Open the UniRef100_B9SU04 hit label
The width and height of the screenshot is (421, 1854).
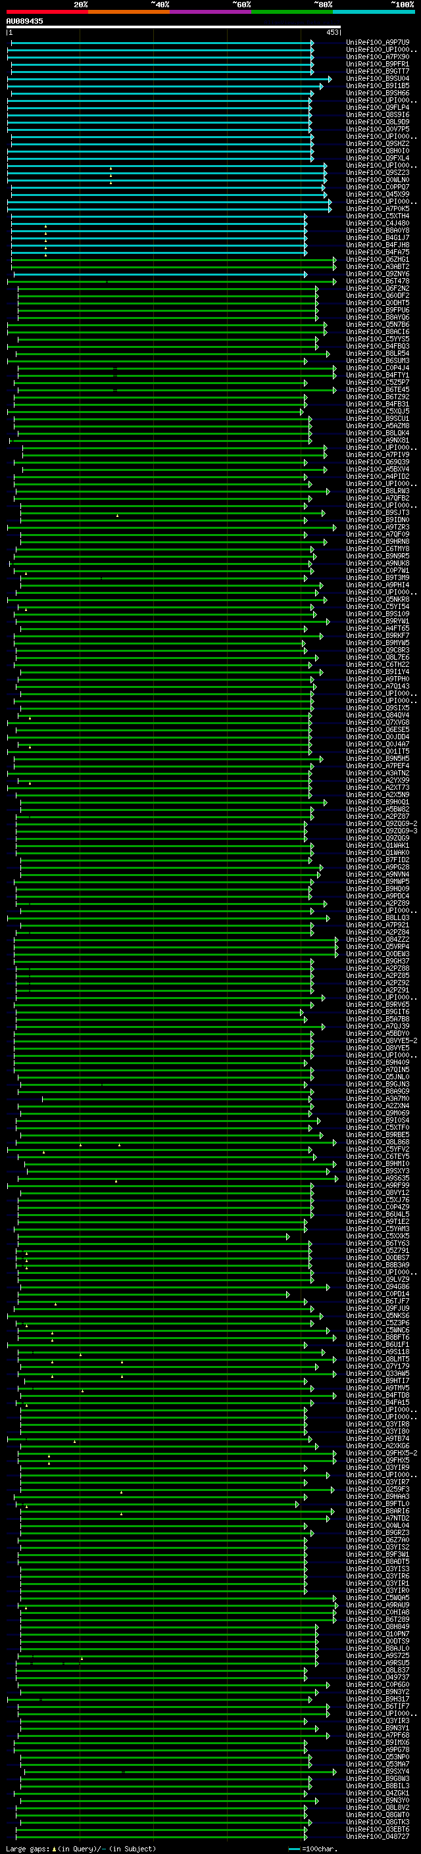(x=378, y=78)
